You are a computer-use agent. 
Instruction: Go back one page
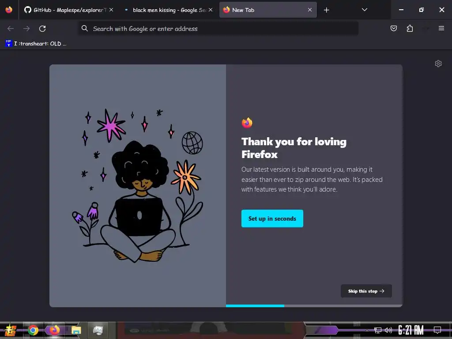click(11, 29)
